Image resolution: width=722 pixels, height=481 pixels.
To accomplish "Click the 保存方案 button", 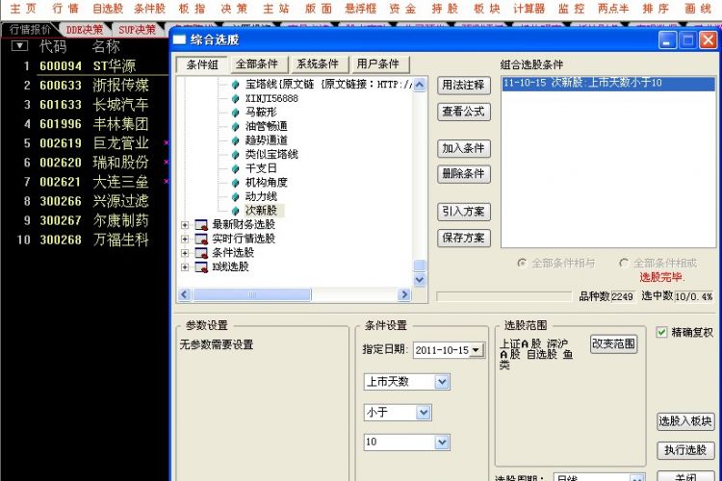I will (464, 238).
